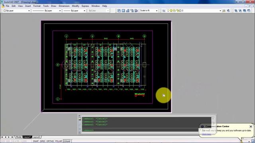Toggle POLAR tracking in status bar

click(x=59, y=141)
